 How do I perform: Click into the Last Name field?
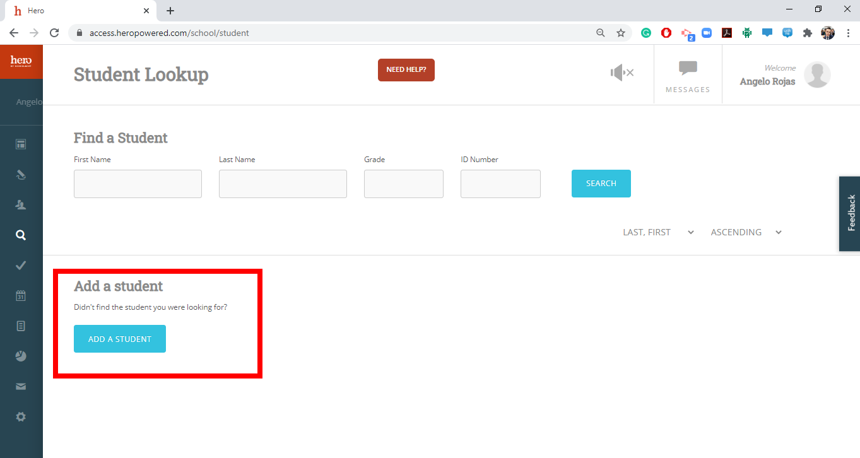[283, 184]
